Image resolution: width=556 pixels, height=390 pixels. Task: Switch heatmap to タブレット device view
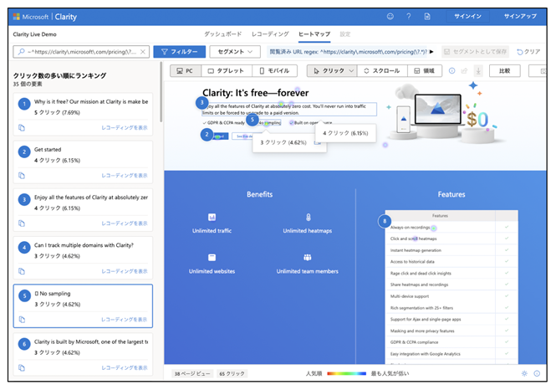pyautogui.click(x=227, y=70)
